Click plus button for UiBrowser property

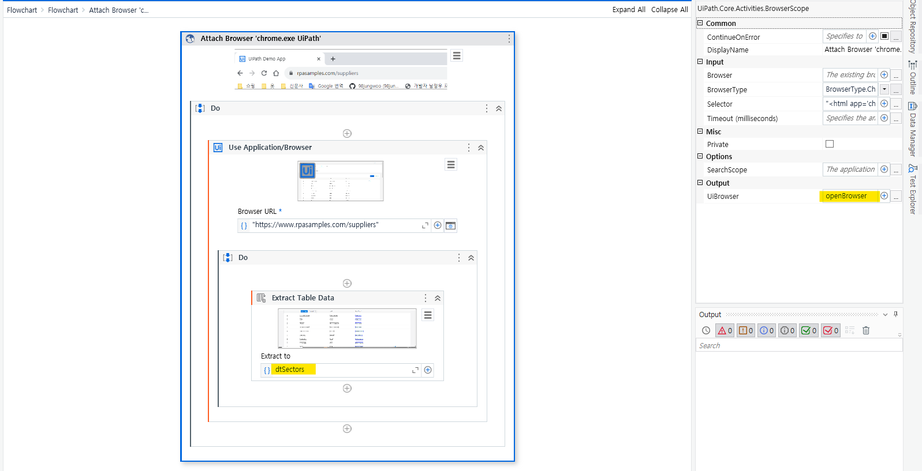pyautogui.click(x=884, y=196)
